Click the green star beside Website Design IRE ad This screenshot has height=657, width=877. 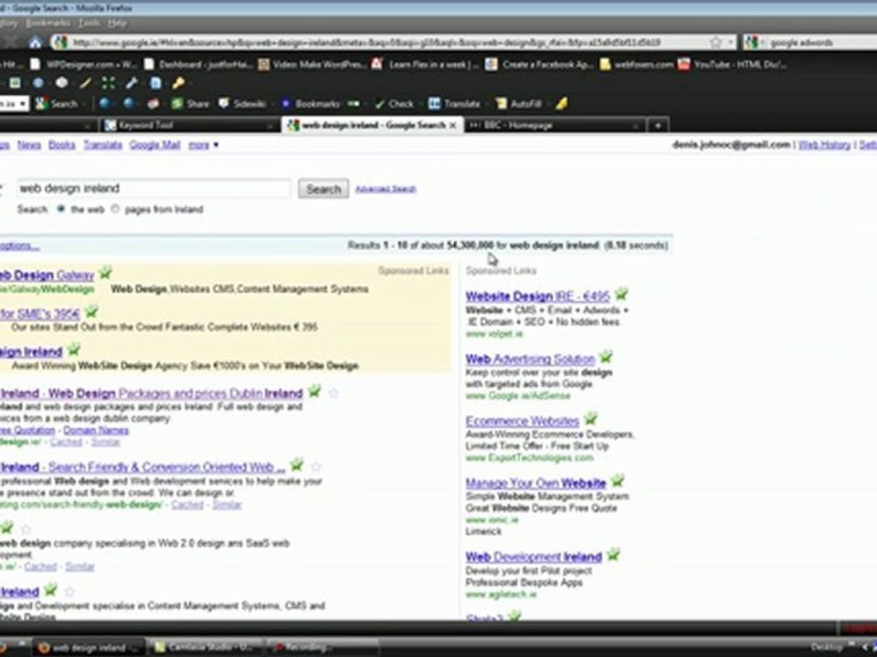point(620,294)
